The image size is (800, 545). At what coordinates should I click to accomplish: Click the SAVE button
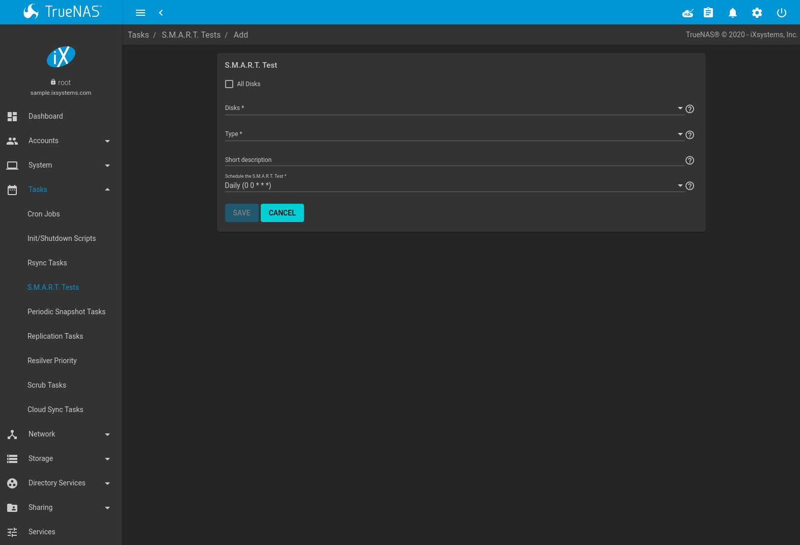[242, 213]
